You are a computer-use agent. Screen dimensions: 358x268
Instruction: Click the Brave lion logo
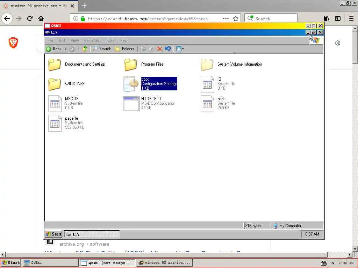click(13, 43)
